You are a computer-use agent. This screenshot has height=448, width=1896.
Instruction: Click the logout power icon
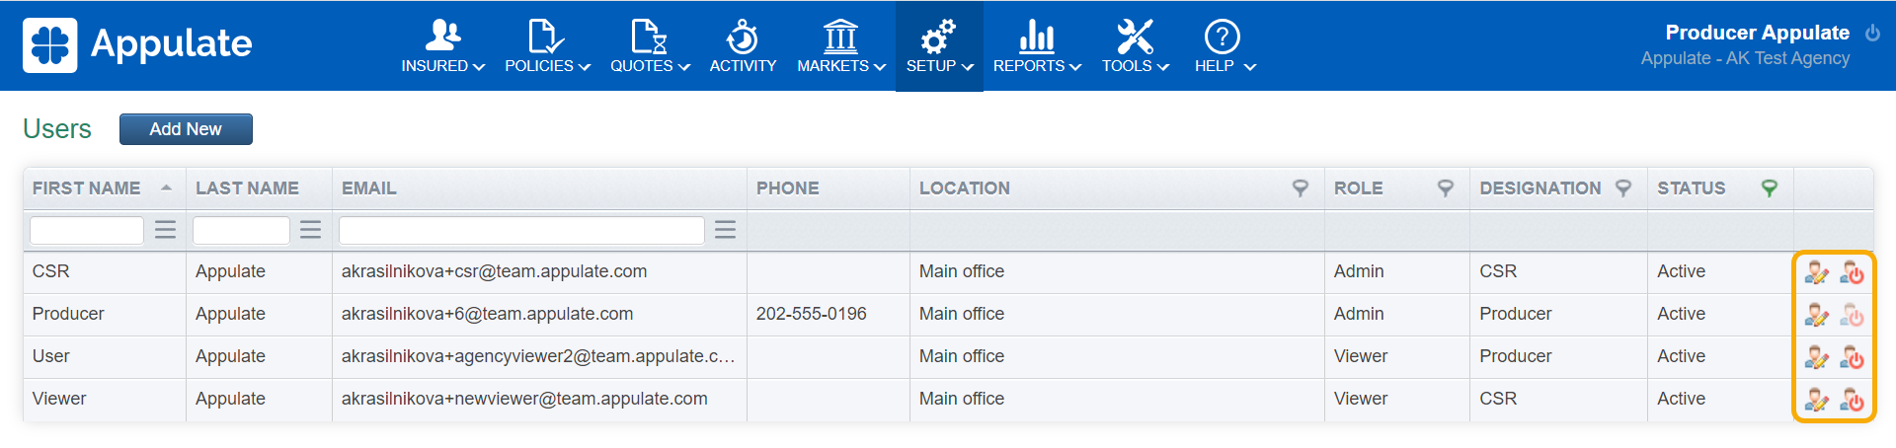(1872, 33)
